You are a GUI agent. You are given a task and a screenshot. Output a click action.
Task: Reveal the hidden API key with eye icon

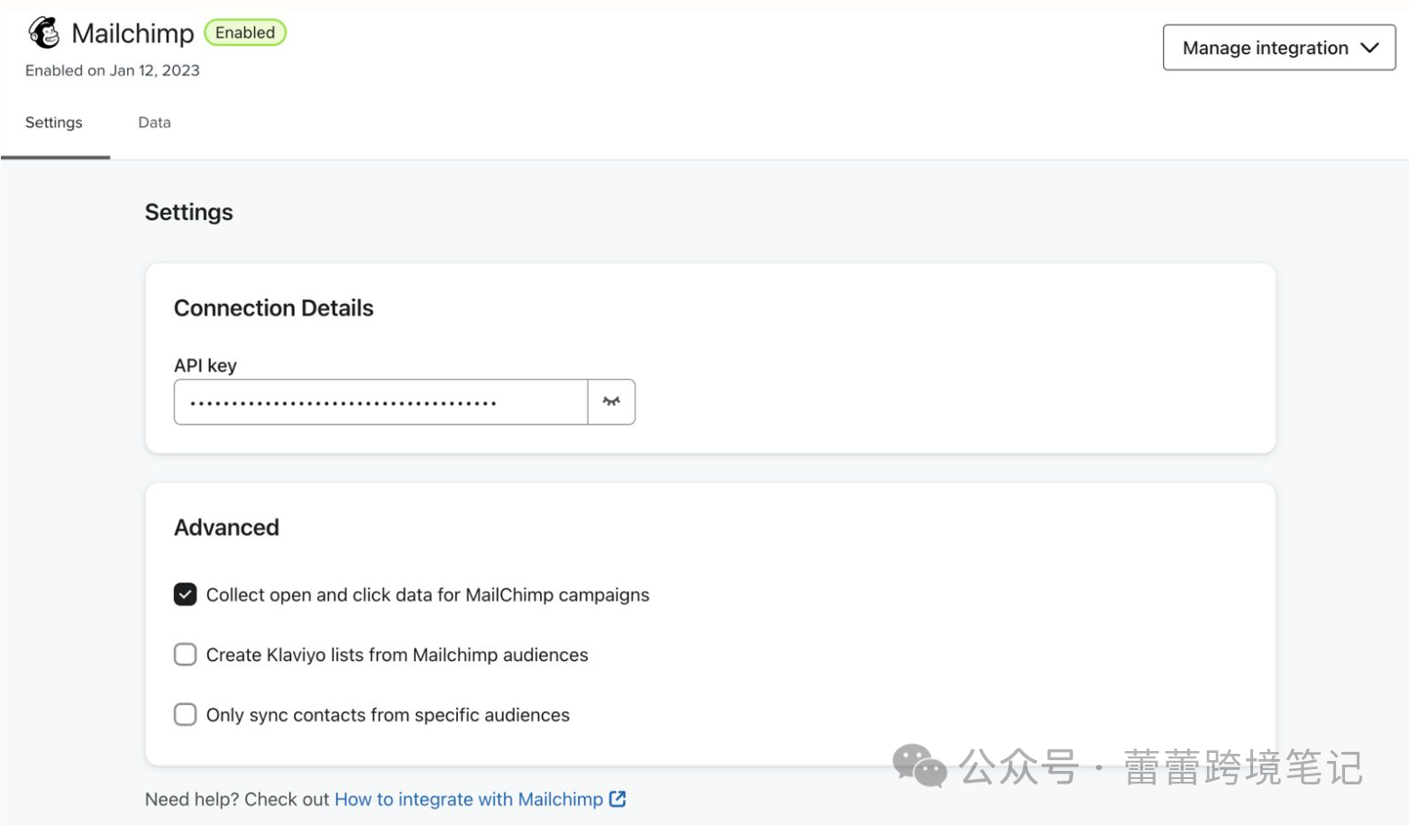(x=611, y=402)
